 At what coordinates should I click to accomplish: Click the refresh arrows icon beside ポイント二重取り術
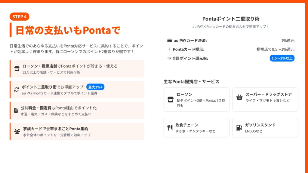click(x=17, y=90)
